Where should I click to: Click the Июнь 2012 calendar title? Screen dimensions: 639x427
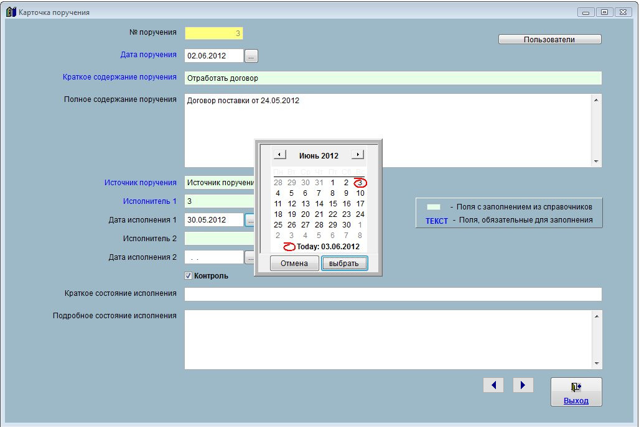(x=319, y=155)
